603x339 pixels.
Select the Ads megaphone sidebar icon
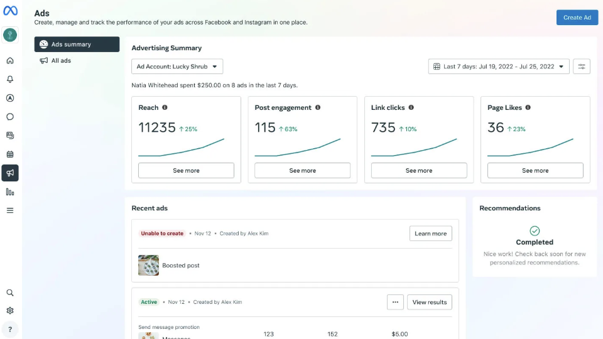click(x=10, y=173)
